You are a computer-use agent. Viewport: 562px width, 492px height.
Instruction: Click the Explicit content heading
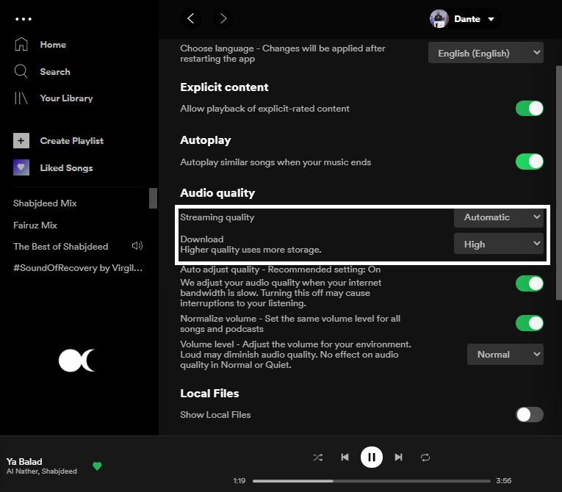(x=224, y=87)
